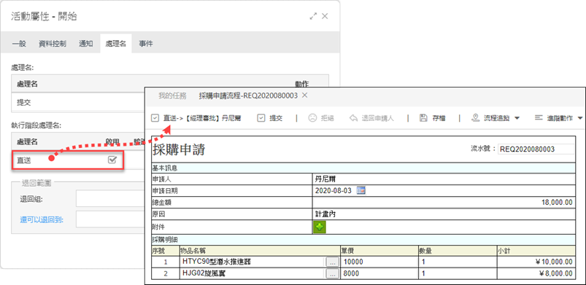Open the 通知 tab

pos(85,44)
